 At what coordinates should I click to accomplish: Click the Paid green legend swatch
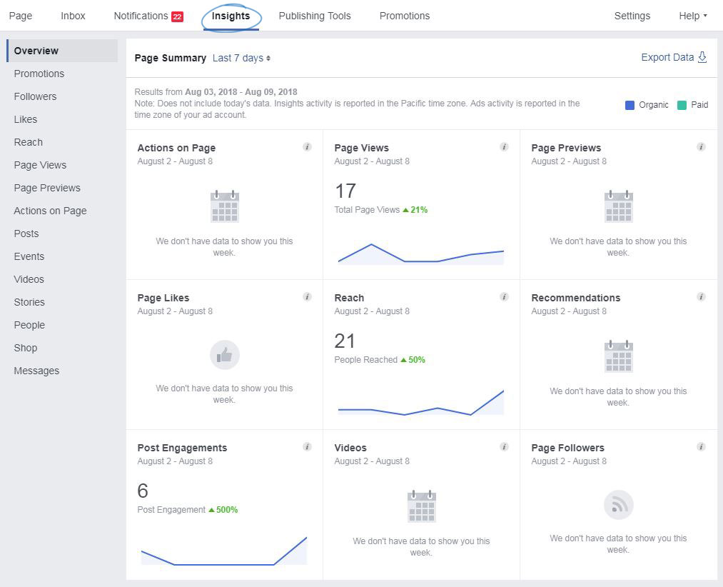pos(682,105)
